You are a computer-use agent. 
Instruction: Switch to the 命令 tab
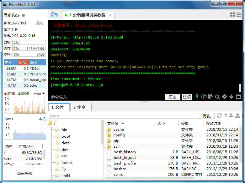pyautogui.click(x=81, y=107)
